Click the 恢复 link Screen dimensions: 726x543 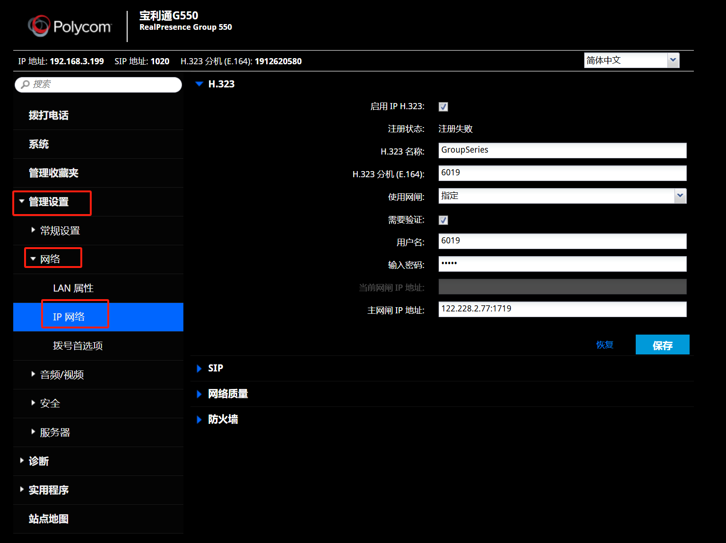pyautogui.click(x=605, y=345)
